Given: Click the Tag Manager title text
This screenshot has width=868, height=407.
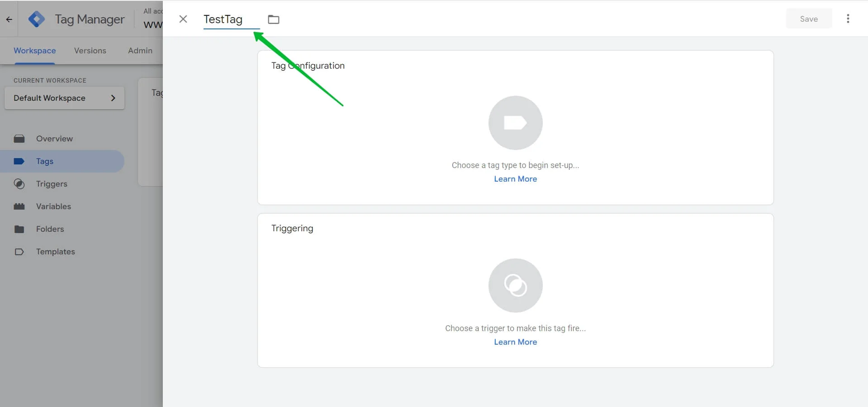Looking at the screenshot, I should point(90,19).
